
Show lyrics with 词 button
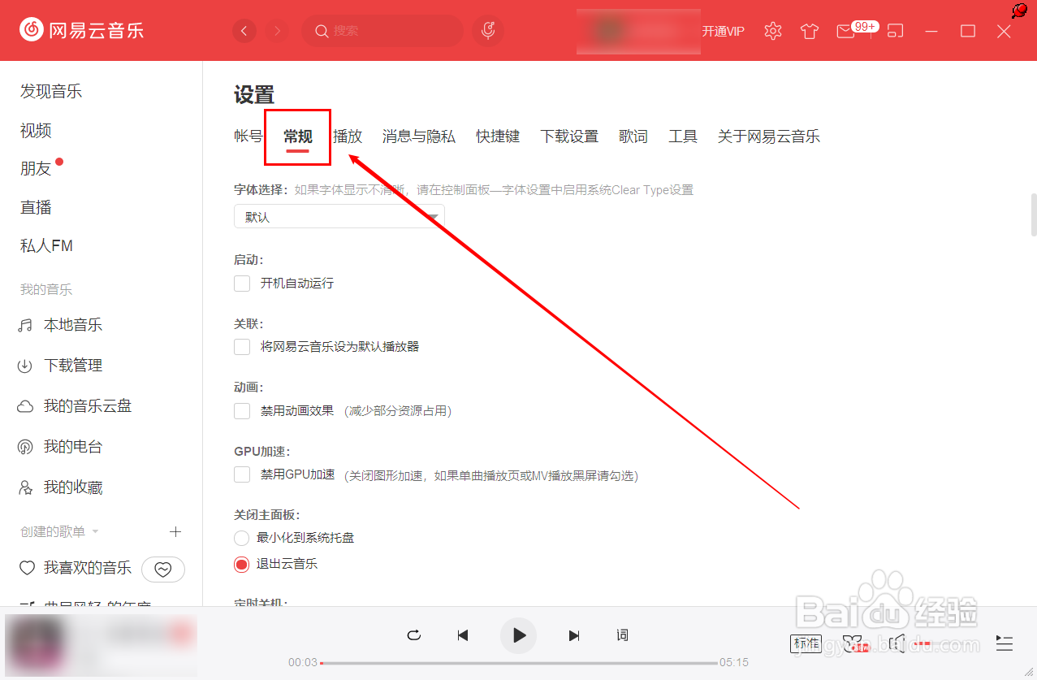tap(622, 635)
